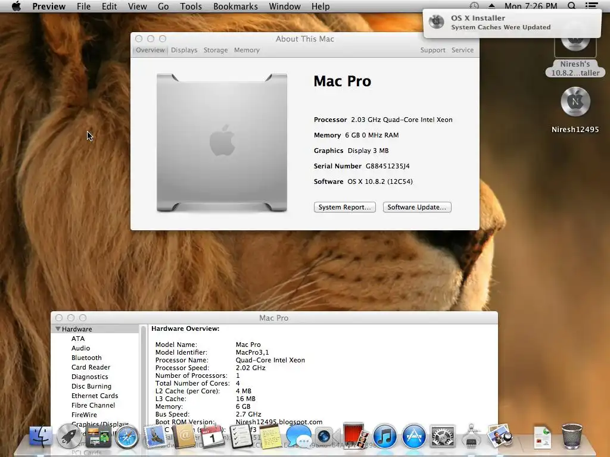
Task: Click the Software Update… button
Action: pyautogui.click(x=417, y=207)
